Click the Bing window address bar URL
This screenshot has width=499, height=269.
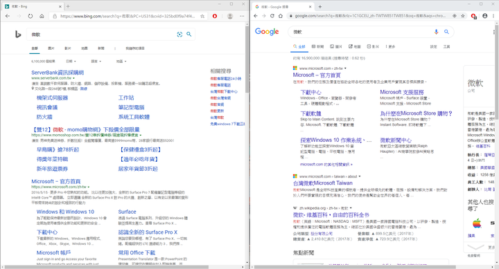click(x=128, y=16)
